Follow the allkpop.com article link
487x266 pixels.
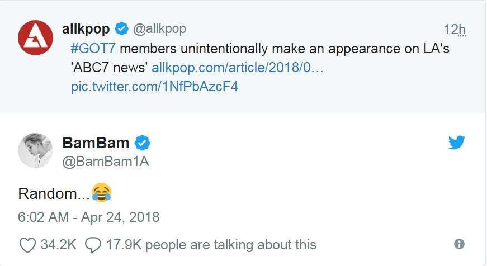point(238,68)
